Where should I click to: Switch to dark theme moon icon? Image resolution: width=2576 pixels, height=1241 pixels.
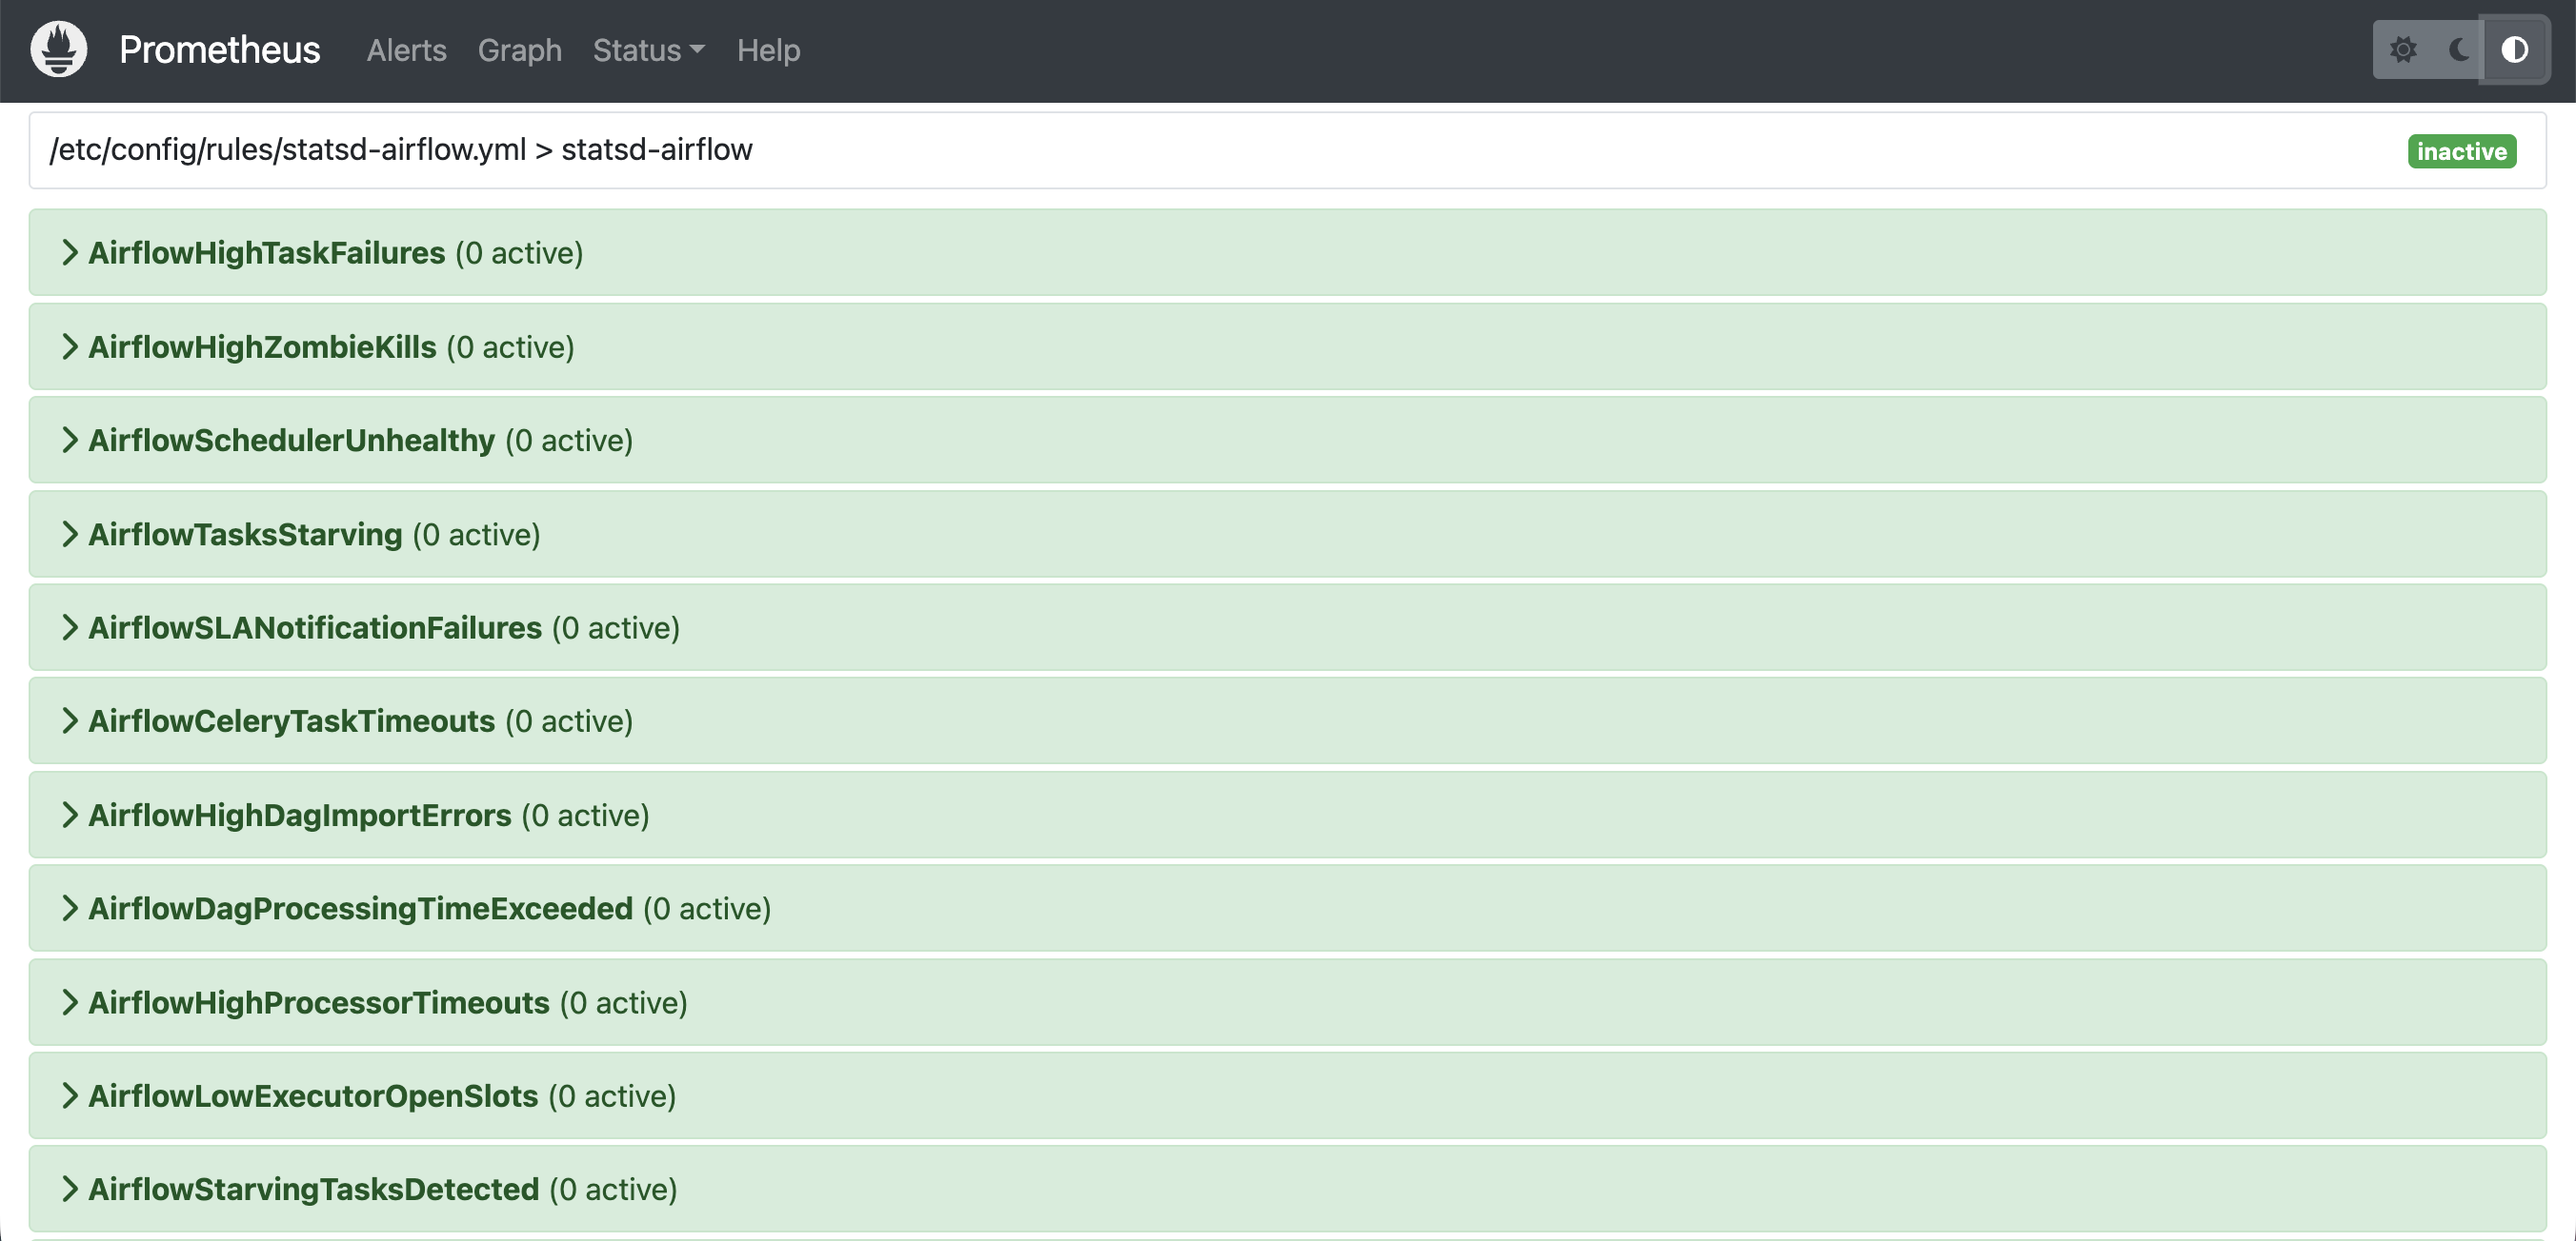[2459, 49]
